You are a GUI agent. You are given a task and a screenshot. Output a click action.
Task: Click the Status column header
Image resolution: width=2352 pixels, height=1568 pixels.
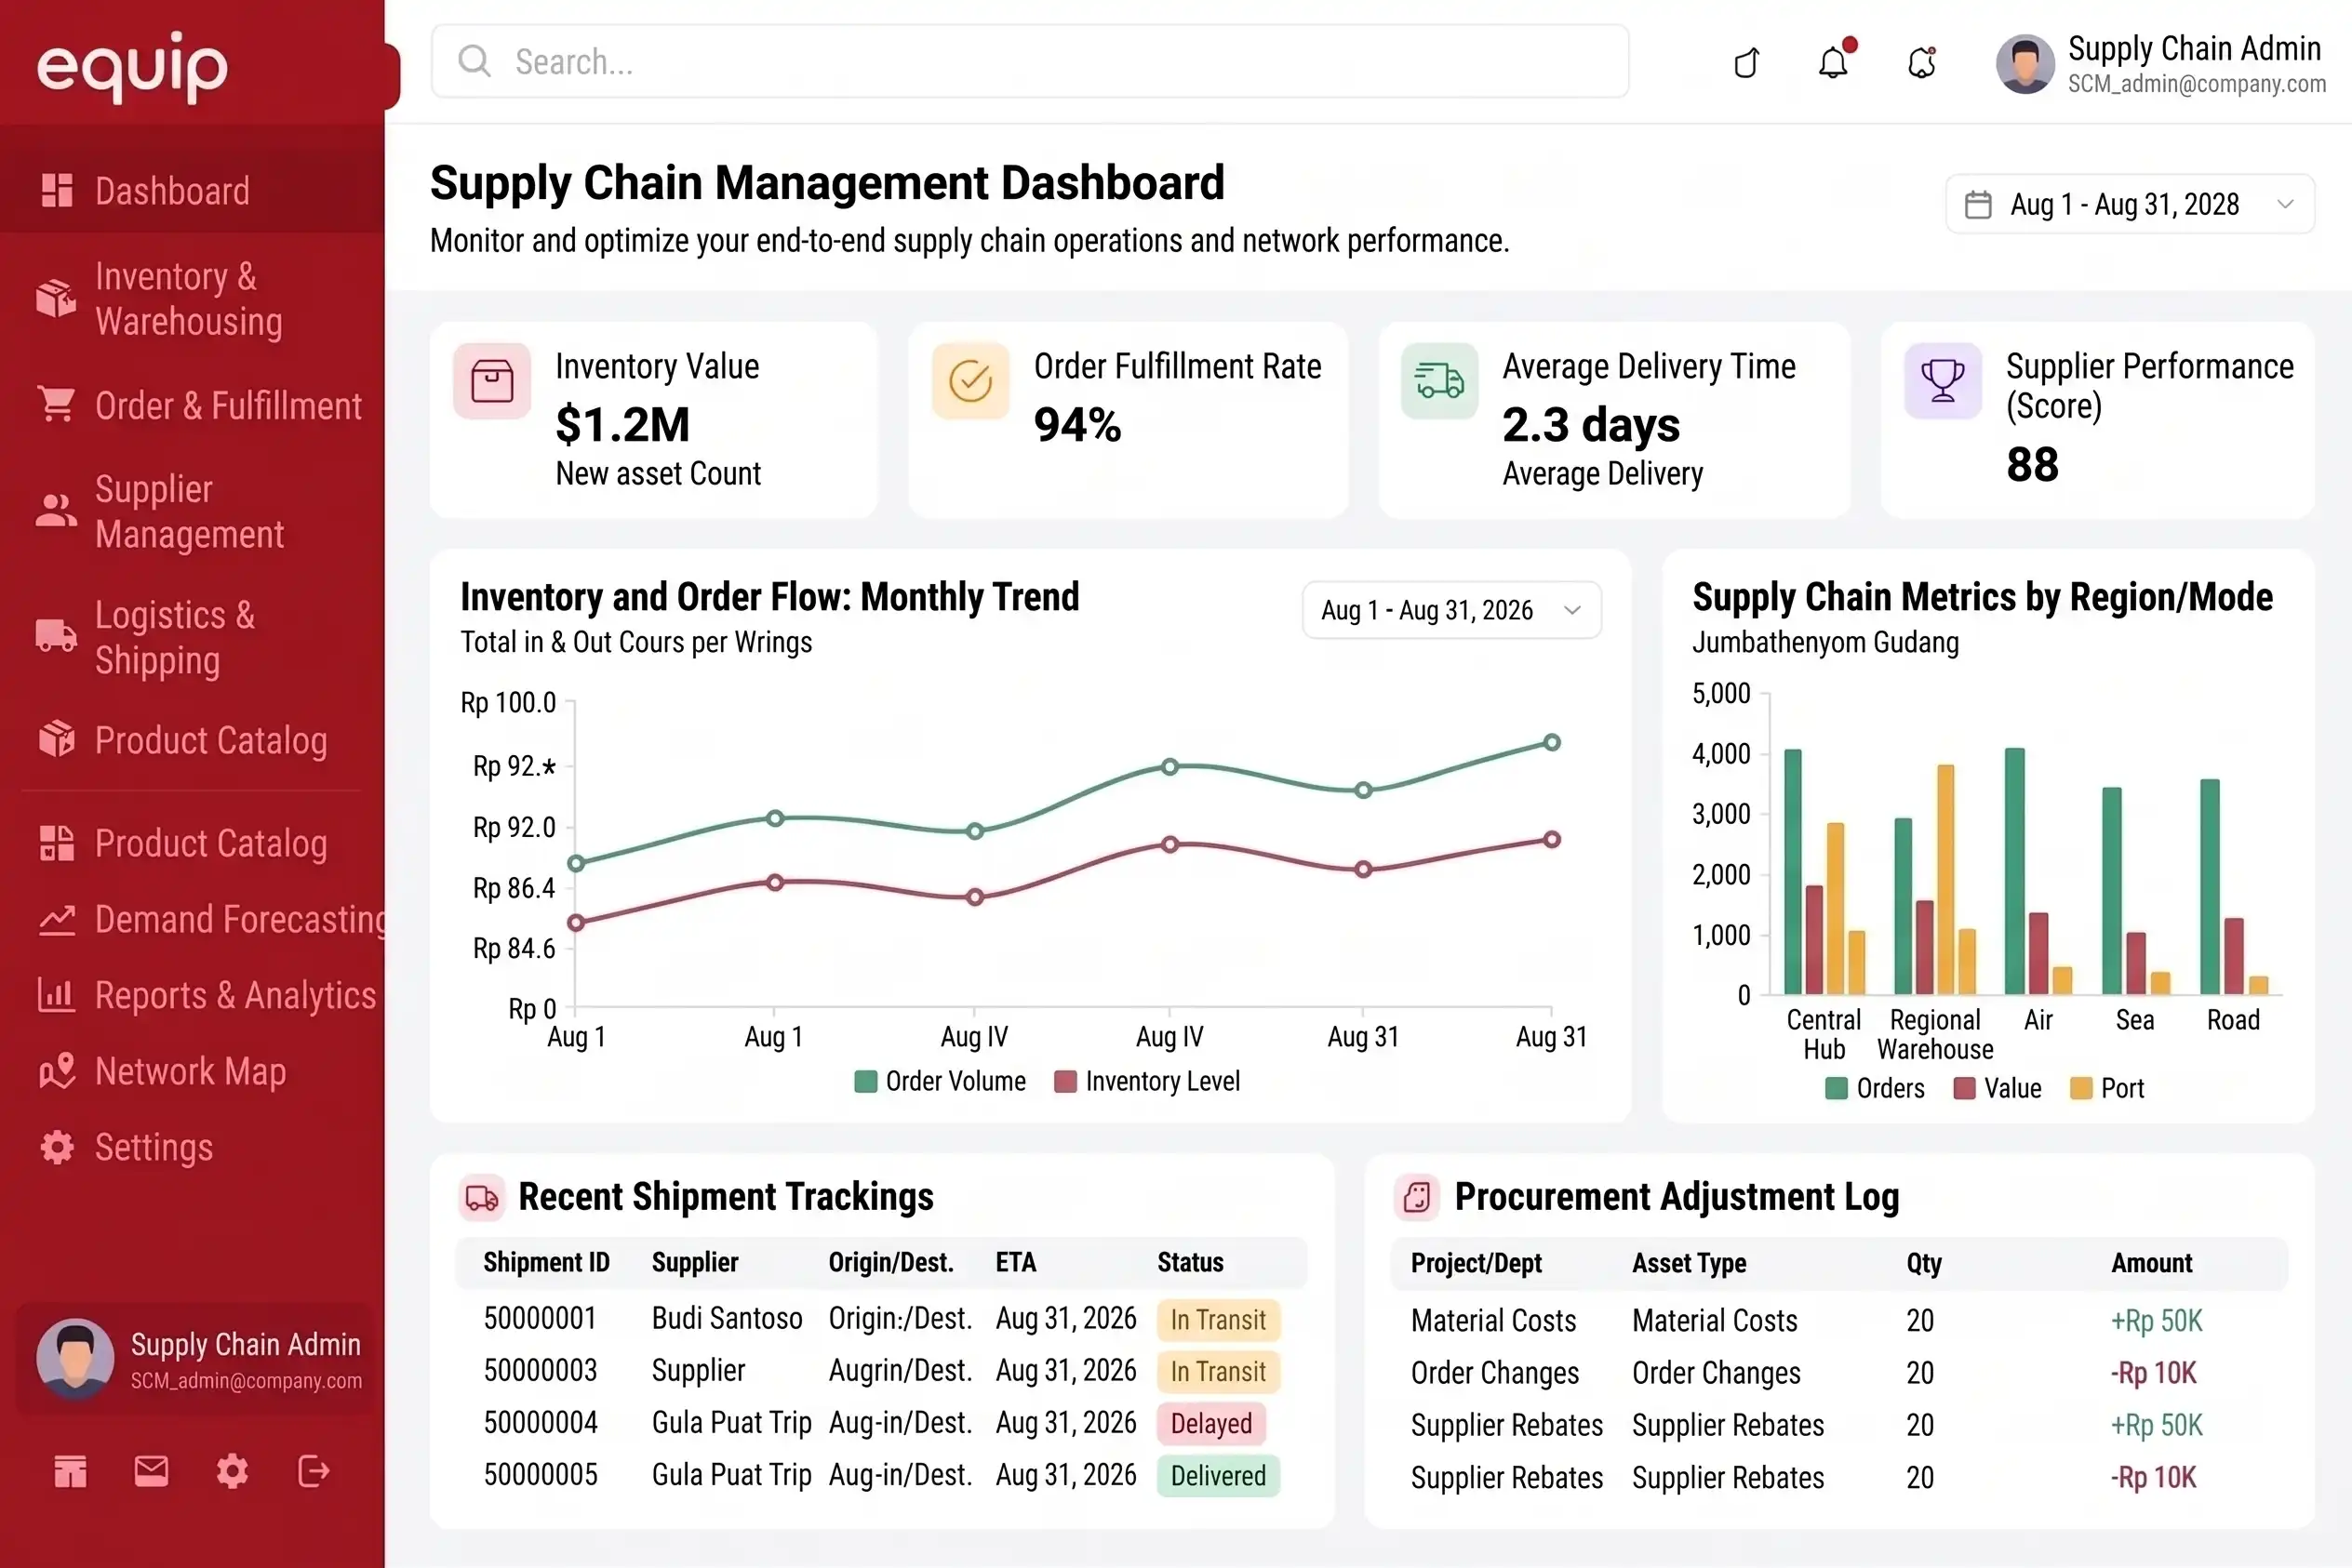tap(1190, 1262)
